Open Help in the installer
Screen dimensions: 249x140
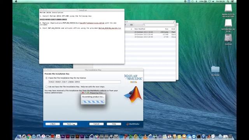click(114, 124)
